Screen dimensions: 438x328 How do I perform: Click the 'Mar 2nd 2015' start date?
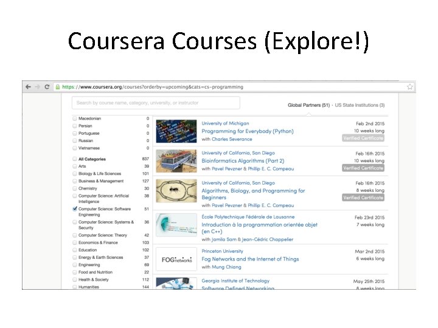point(370,251)
